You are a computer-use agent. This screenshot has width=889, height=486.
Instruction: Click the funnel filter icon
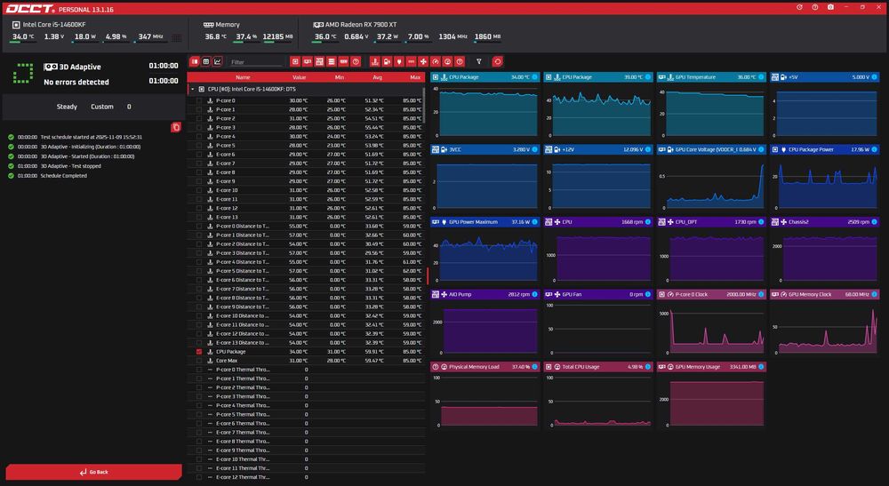[x=478, y=62]
